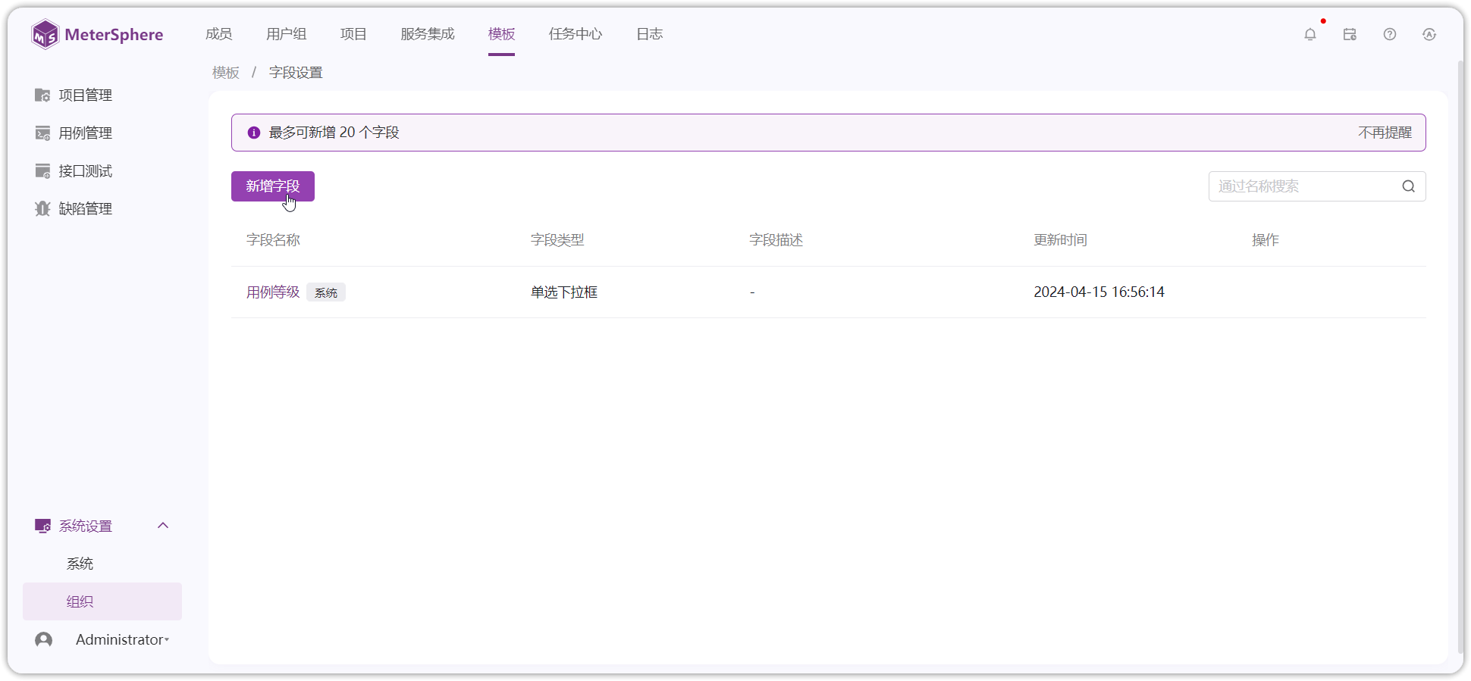Click the MeterSphere logo
Image resolution: width=1471 pixels, height=681 pixels.
tap(97, 34)
